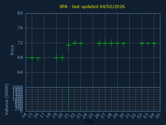Click the Day axis label
166x125 pixels.
coord(90,122)
